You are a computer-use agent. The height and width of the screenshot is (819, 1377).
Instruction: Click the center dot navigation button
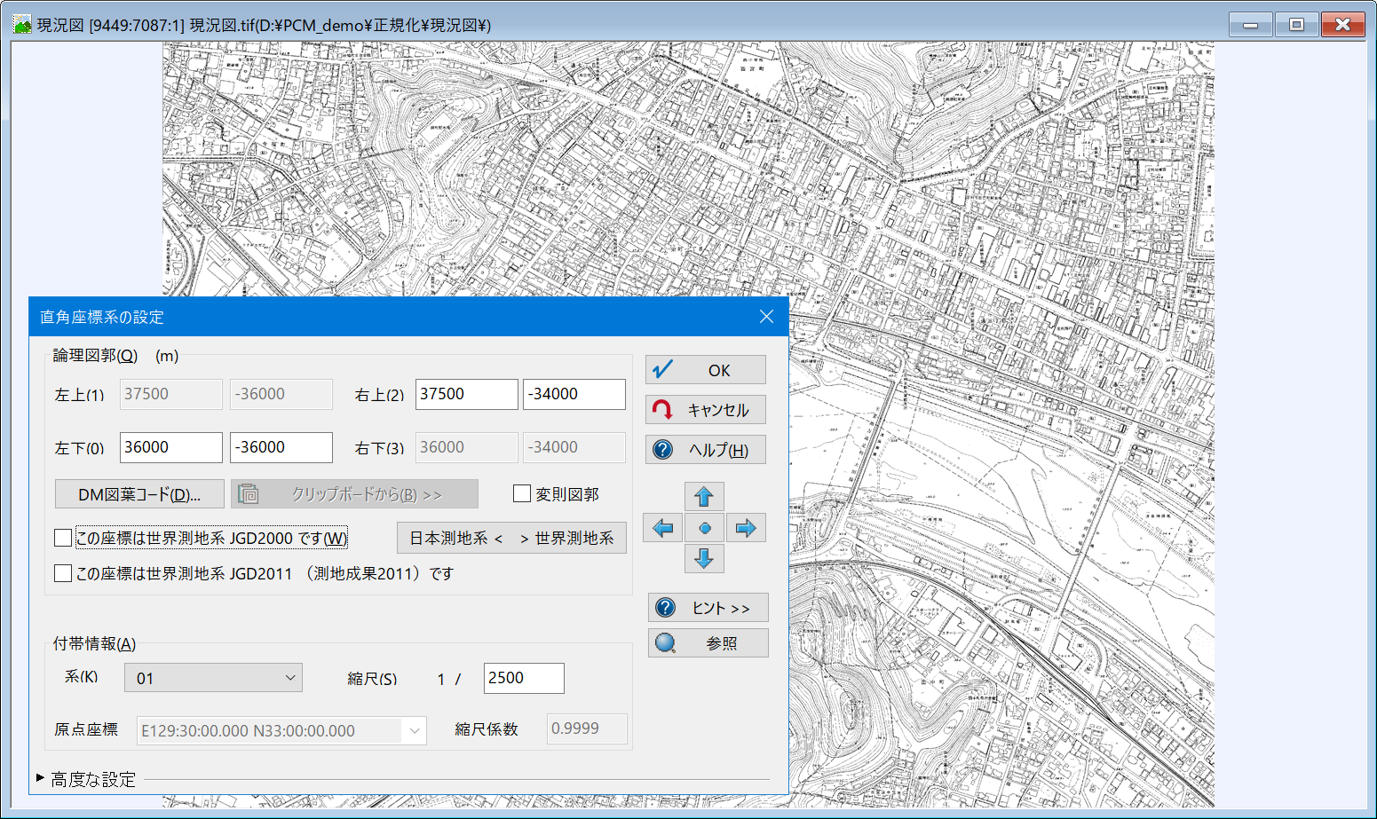pyautogui.click(x=705, y=529)
